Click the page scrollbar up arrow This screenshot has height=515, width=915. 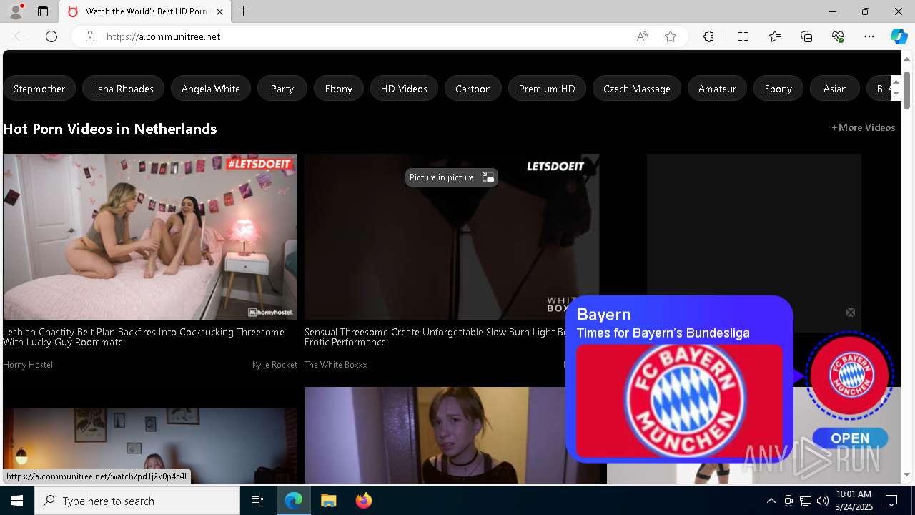pyautogui.click(x=907, y=59)
